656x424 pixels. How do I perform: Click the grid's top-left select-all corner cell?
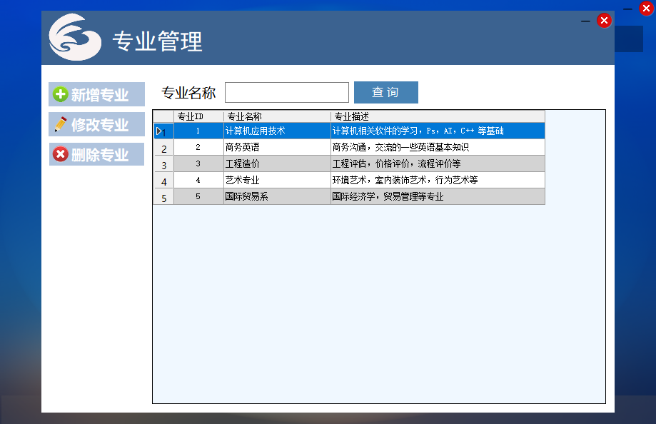click(x=163, y=116)
